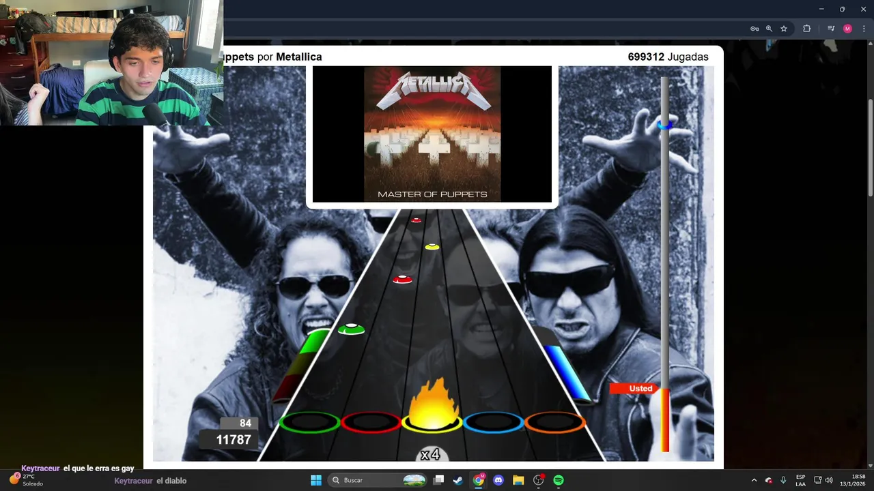Click the yellow note on the fretboard
The height and width of the screenshot is (491, 874).
pos(432,247)
